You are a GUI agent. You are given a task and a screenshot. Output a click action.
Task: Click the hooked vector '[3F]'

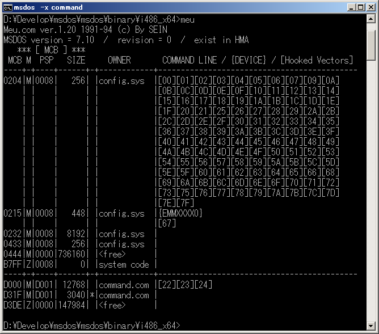[x=330, y=132]
